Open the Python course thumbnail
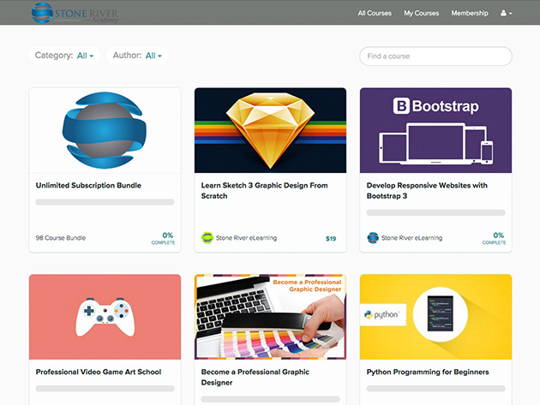This screenshot has width=540, height=405. coord(435,317)
